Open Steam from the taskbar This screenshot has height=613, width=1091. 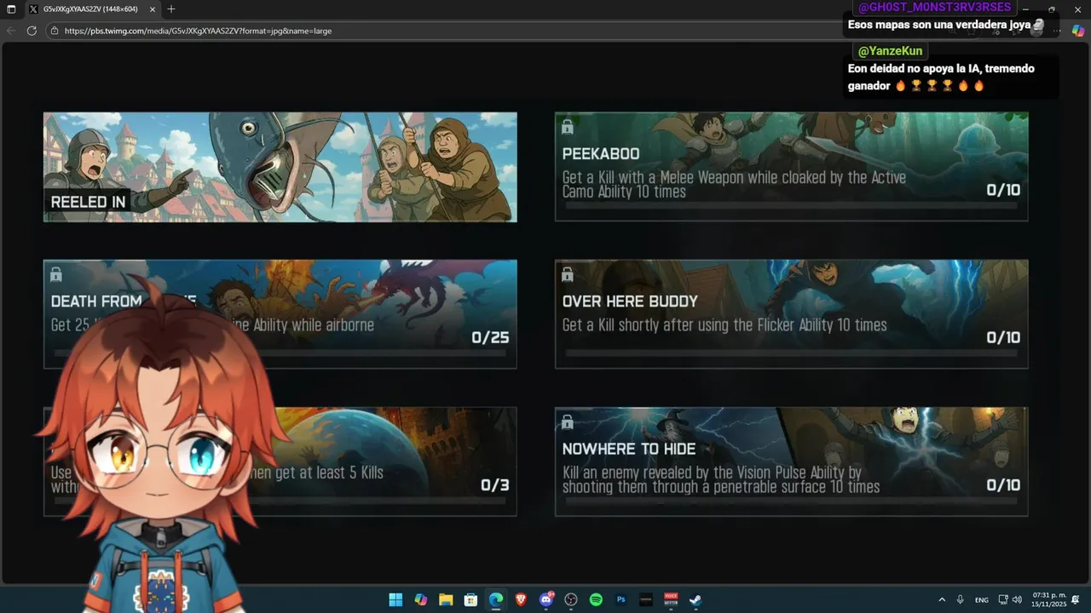click(x=696, y=599)
